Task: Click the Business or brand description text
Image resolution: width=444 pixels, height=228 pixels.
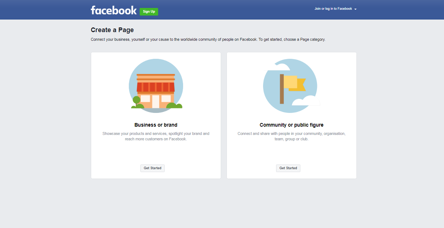Action: click(x=156, y=136)
